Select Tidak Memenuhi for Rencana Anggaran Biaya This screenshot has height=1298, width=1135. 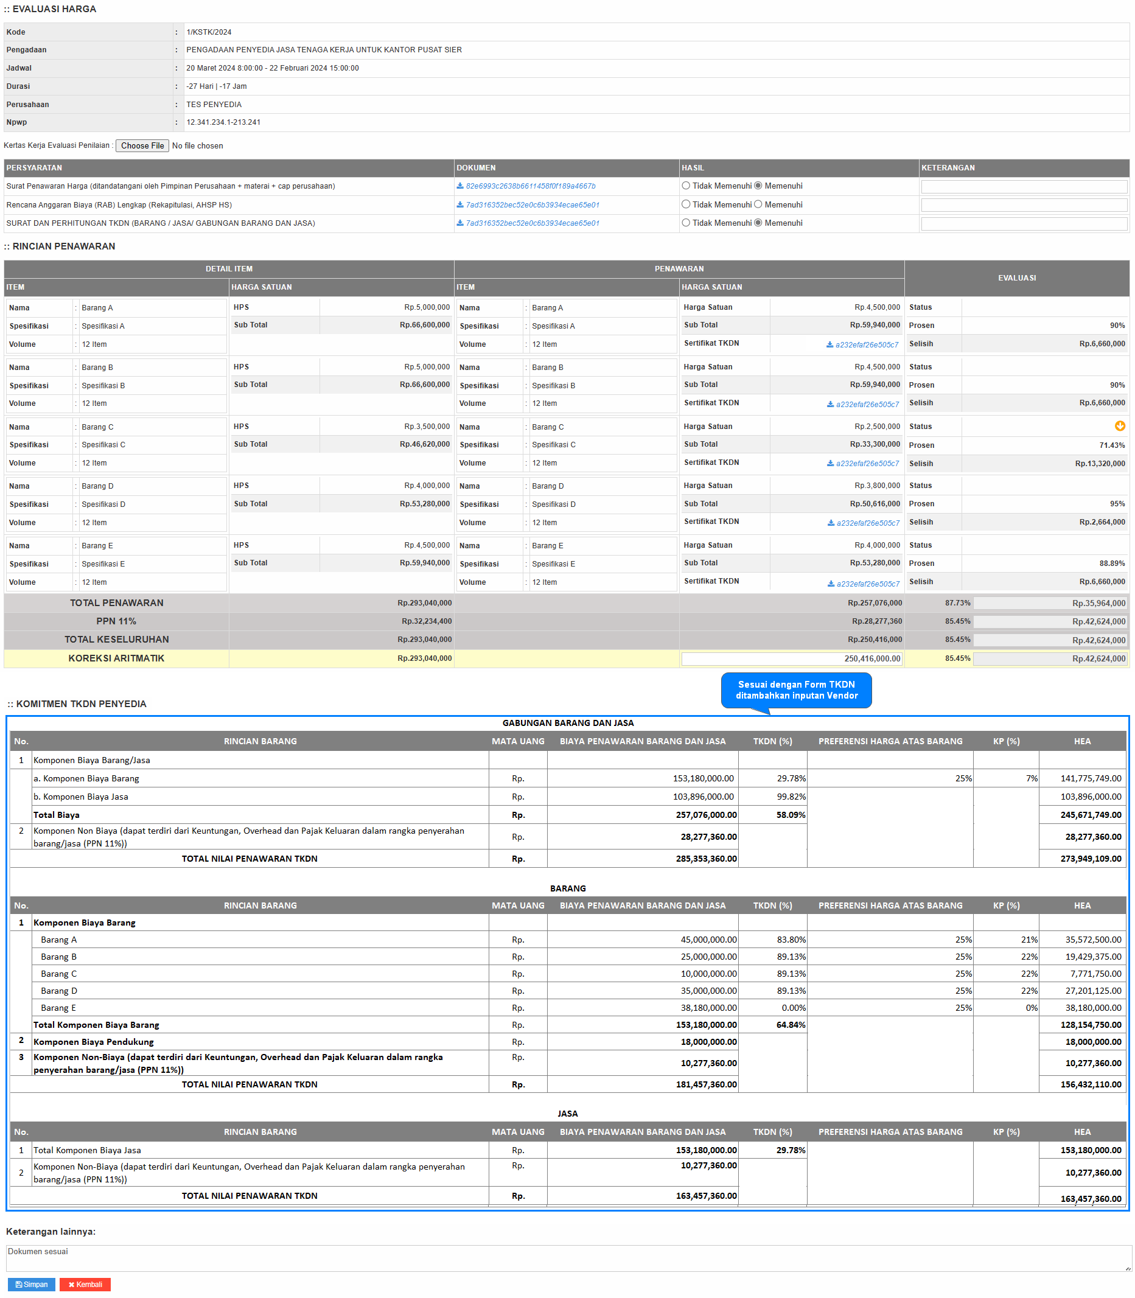[x=686, y=204]
